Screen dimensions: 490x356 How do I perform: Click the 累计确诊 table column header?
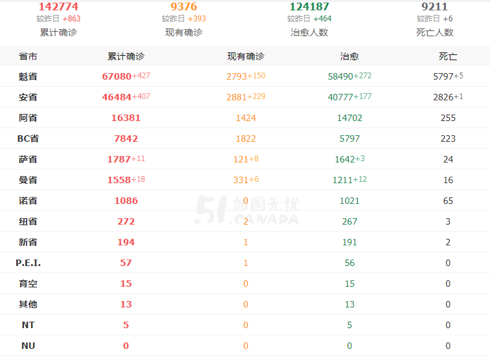click(x=126, y=56)
